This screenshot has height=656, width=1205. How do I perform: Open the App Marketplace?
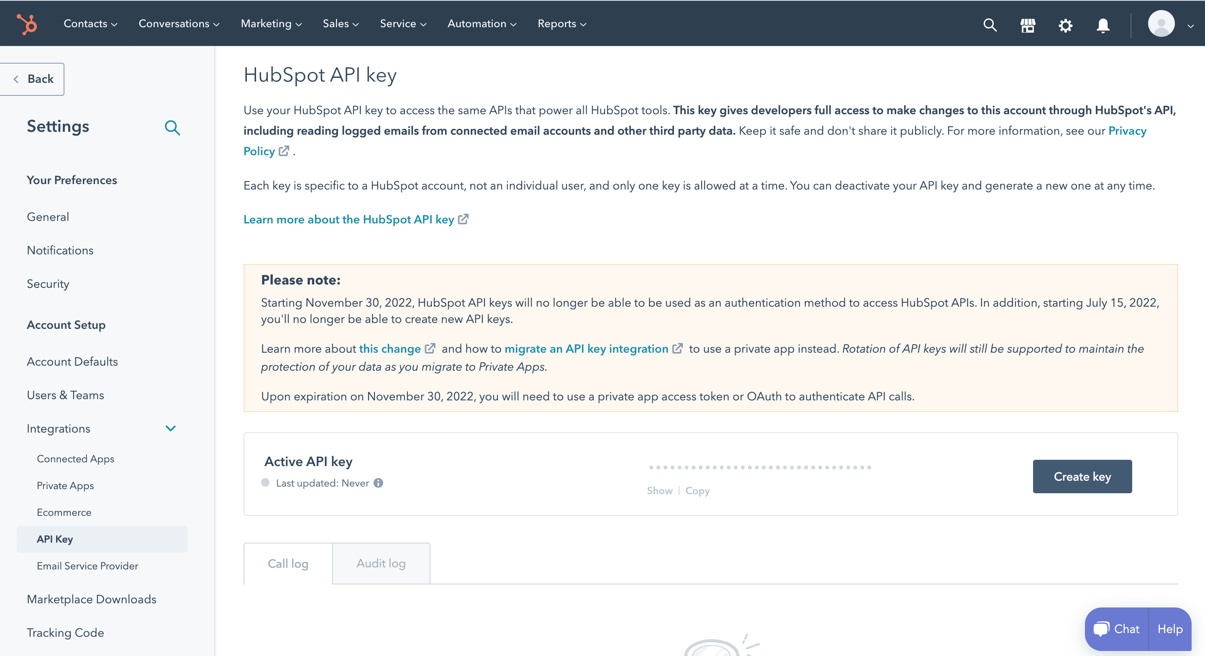coord(1027,25)
